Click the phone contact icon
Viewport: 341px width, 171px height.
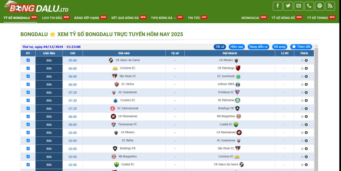[309, 6]
